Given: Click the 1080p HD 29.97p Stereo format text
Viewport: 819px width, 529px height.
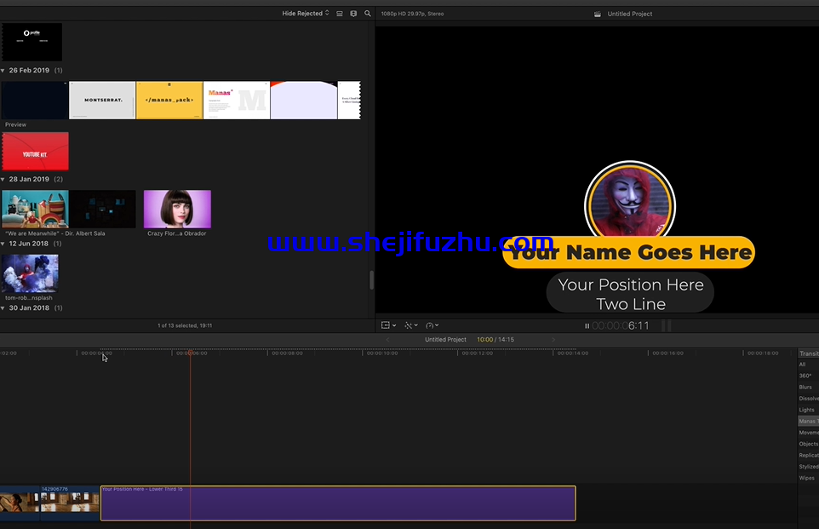Looking at the screenshot, I should [x=412, y=14].
